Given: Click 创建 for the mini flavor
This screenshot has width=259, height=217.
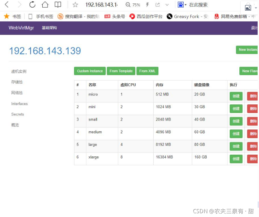Looking at the screenshot, I should [x=236, y=108].
